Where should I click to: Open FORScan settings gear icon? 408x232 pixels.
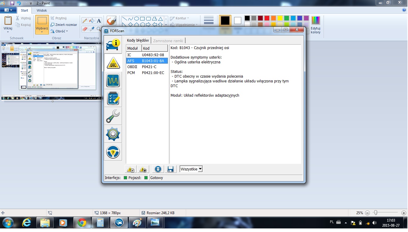[113, 134]
